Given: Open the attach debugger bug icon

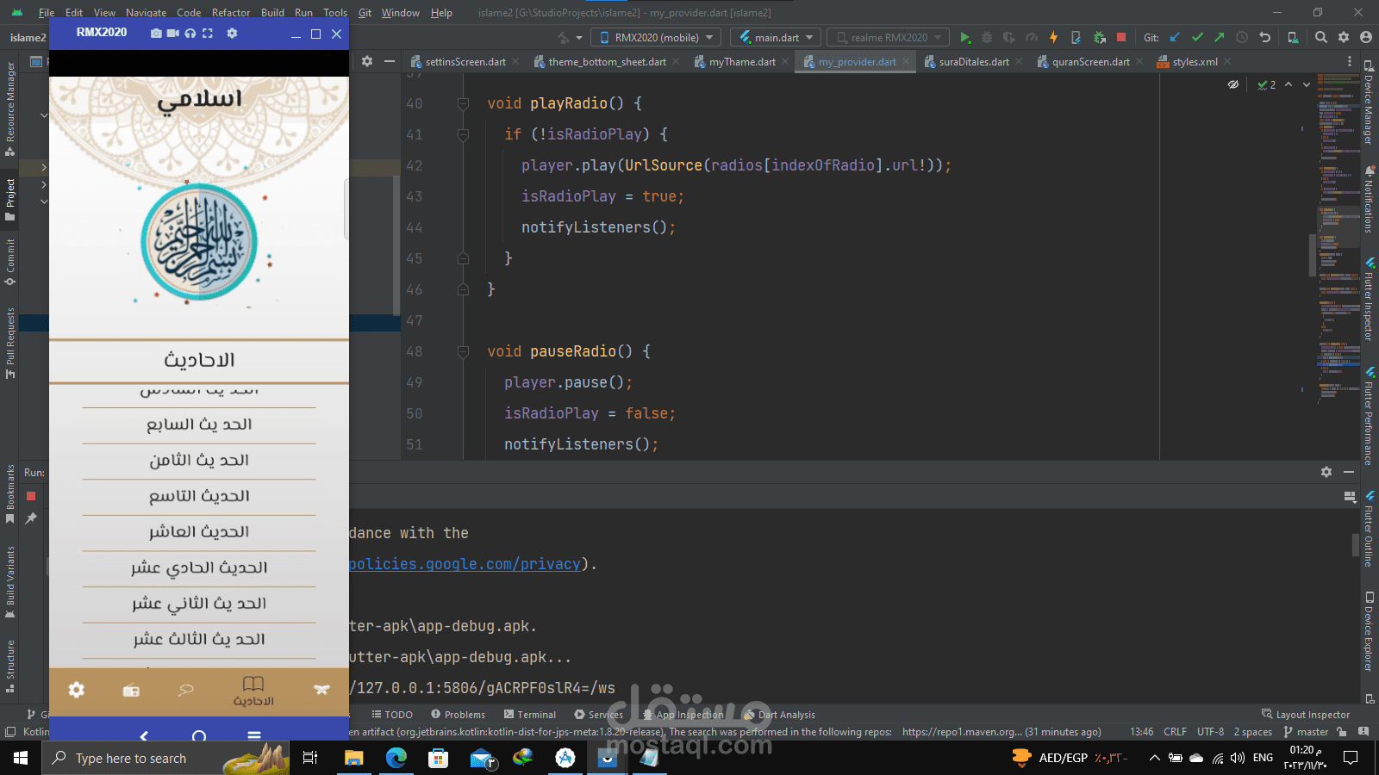Looking at the screenshot, I should click(x=1099, y=38).
